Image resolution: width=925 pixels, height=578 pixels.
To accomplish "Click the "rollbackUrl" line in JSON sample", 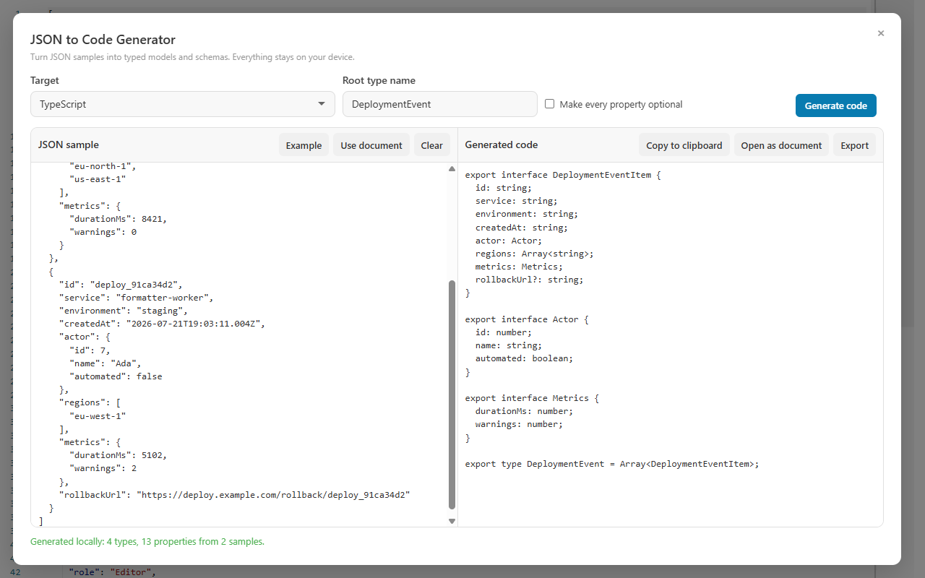I will (235, 495).
